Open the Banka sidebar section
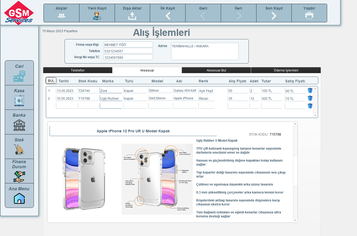 pos(19,122)
